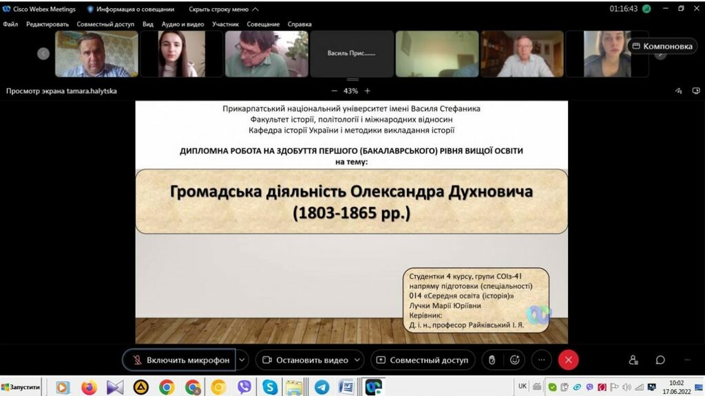Open Информация о совещании
This screenshot has width=705, height=396.
coord(131,9)
